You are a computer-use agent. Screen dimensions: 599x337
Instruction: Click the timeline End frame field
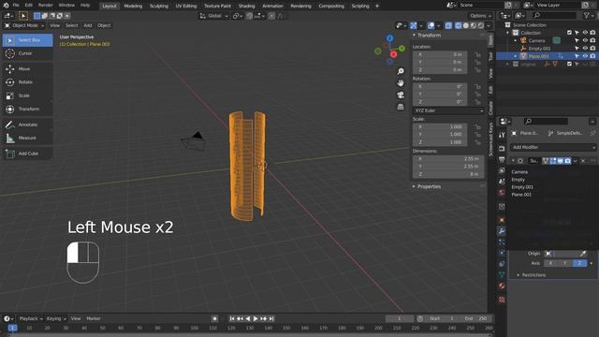click(x=476, y=318)
